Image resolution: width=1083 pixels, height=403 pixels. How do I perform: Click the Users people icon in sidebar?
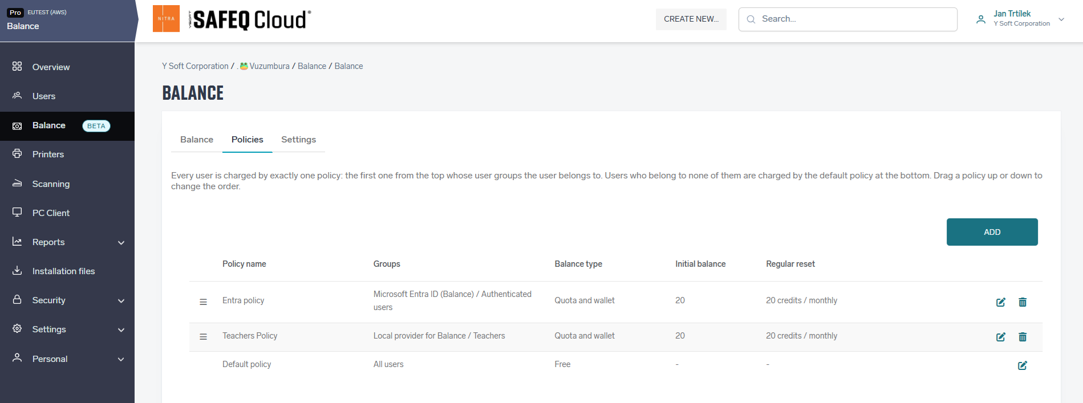[17, 95]
